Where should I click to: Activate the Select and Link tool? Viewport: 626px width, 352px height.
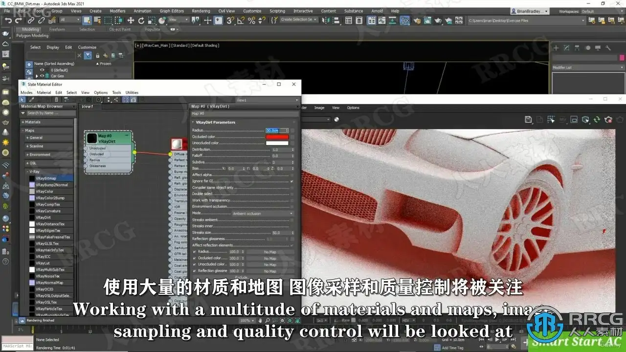[x=31, y=21]
